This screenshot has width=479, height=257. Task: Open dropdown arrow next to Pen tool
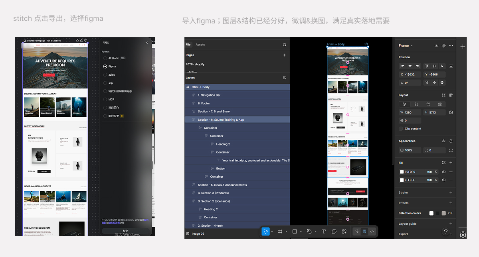click(315, 231)
